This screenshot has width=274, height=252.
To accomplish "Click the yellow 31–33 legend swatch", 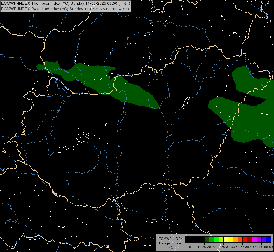I will click(x=231, y=239).
